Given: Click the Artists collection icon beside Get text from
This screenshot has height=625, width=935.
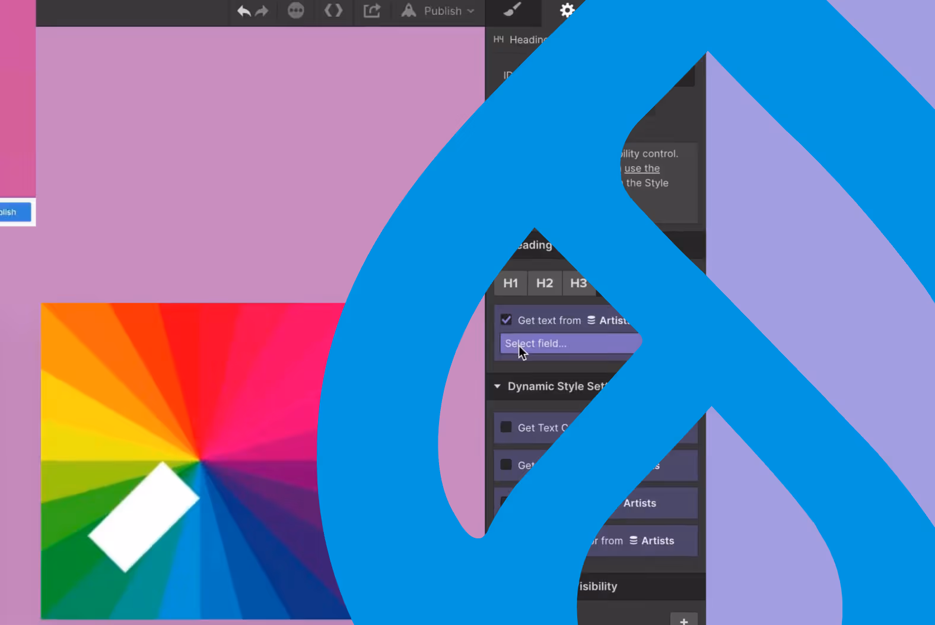Looking at the screenshot, I should [x=591, y=320].
